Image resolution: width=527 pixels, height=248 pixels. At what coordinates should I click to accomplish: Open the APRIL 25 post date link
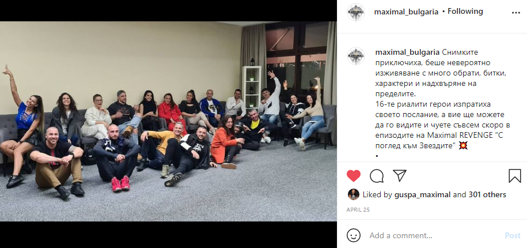(x=358, y=209)
